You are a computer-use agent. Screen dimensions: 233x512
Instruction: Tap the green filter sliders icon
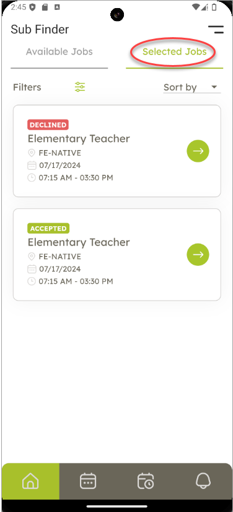[79, 87]
